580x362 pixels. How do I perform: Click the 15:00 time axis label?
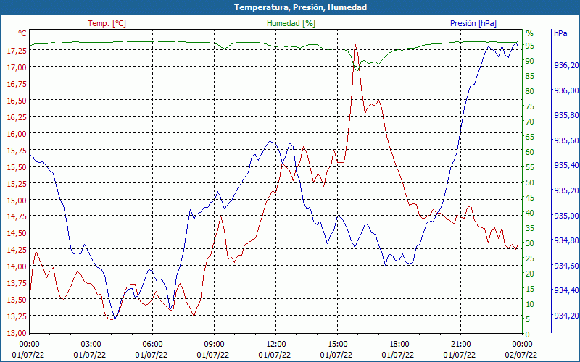click(337, 345)
